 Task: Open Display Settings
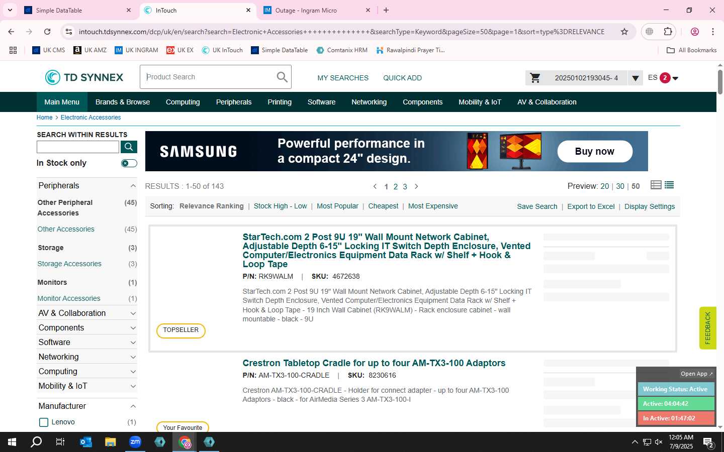[650, 206]
